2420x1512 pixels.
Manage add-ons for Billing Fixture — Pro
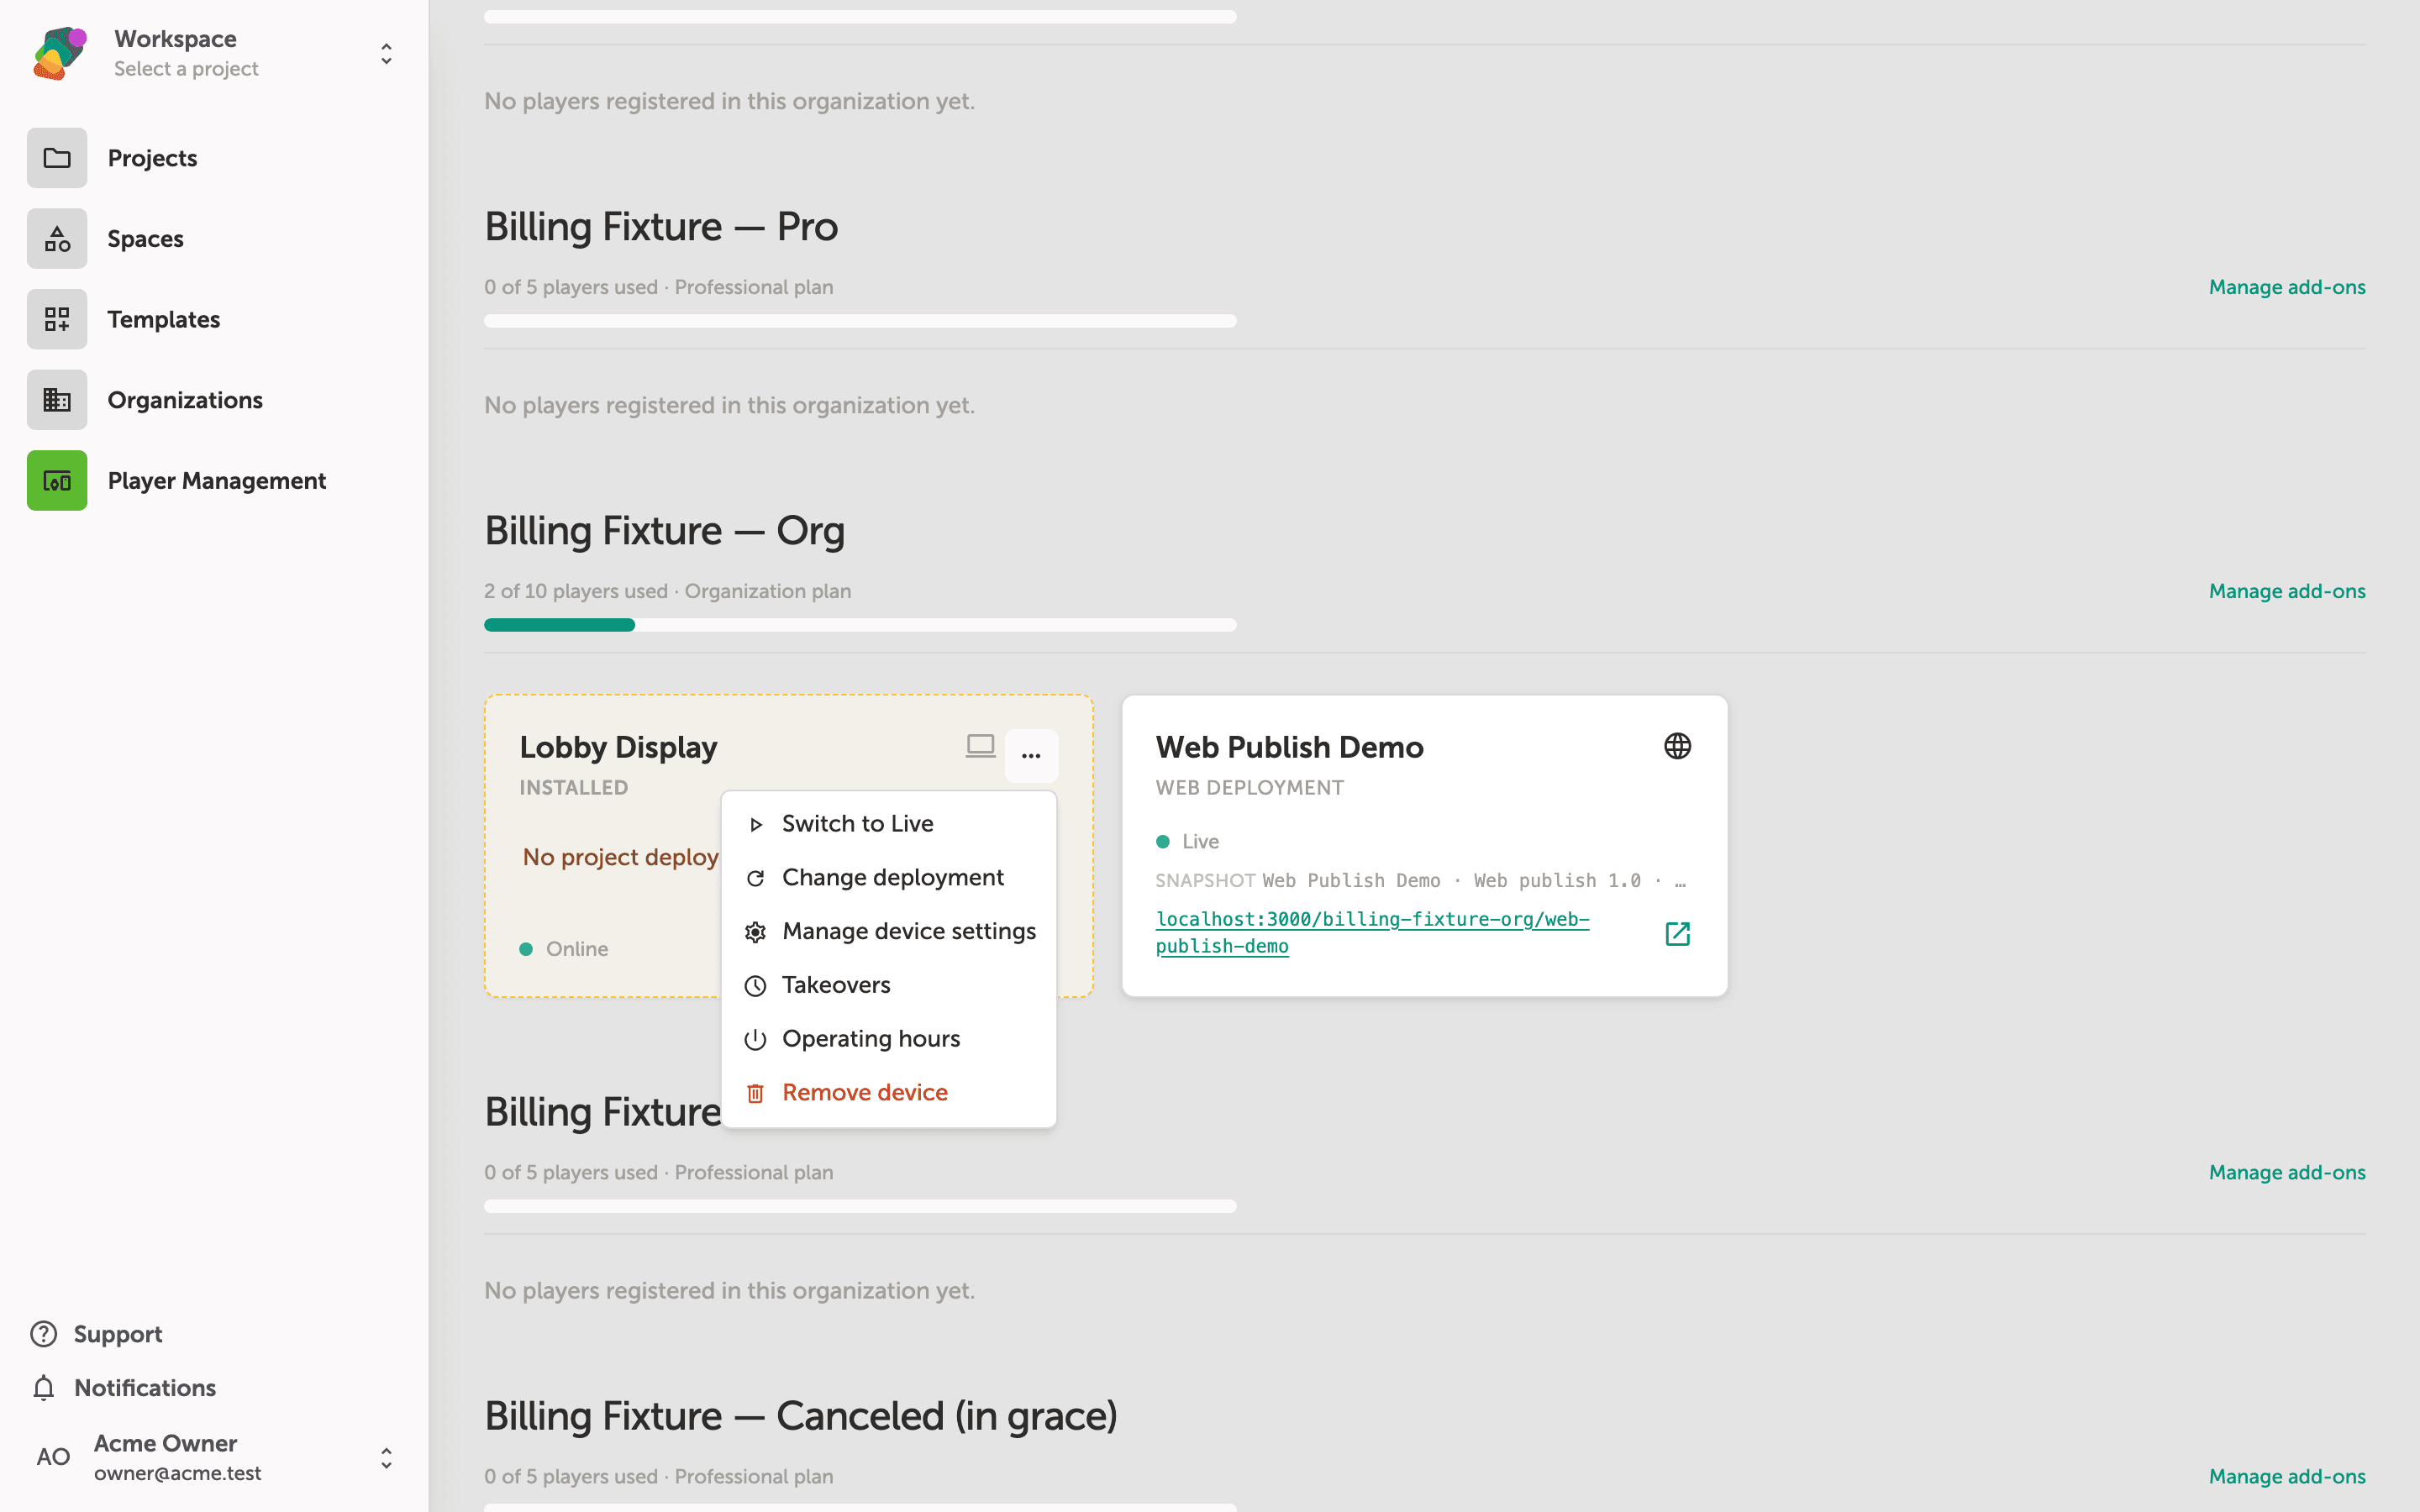pos(2286,287)
